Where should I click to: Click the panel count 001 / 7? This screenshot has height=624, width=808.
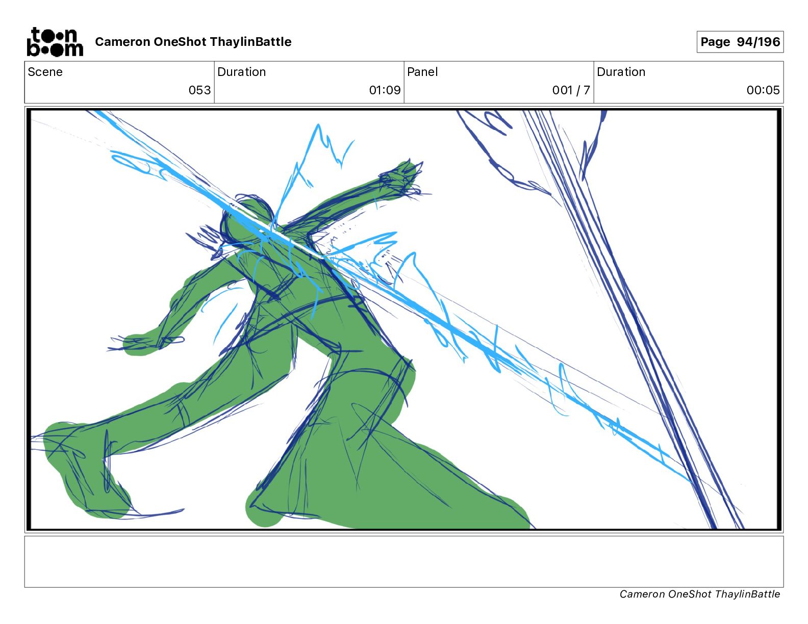click(571, 90)
